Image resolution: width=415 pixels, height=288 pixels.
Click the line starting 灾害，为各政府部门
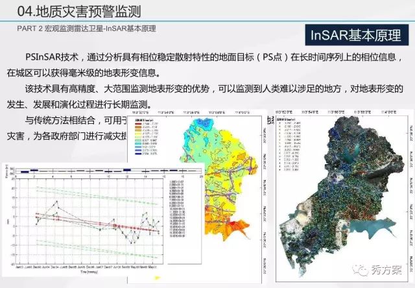click(67, 136)
